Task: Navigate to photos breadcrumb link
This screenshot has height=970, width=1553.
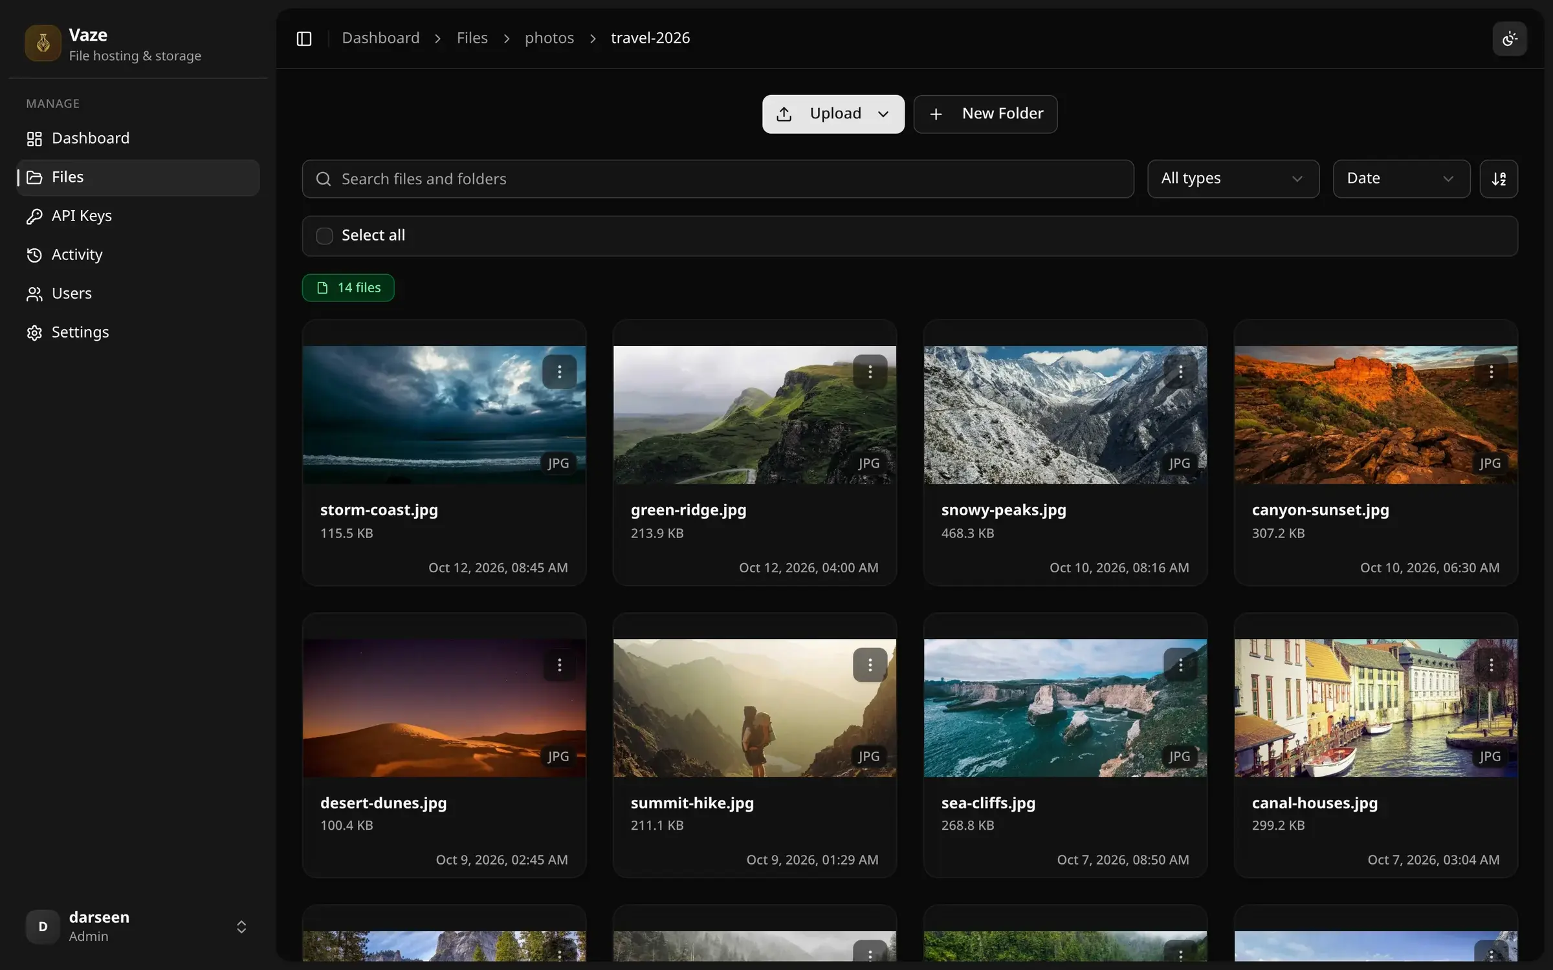Action: (x=549, y=38)
